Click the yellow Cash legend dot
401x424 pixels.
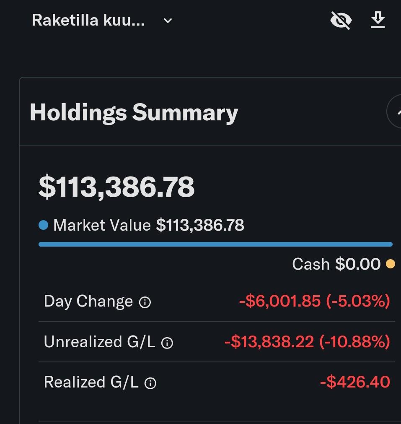[391, 264]
